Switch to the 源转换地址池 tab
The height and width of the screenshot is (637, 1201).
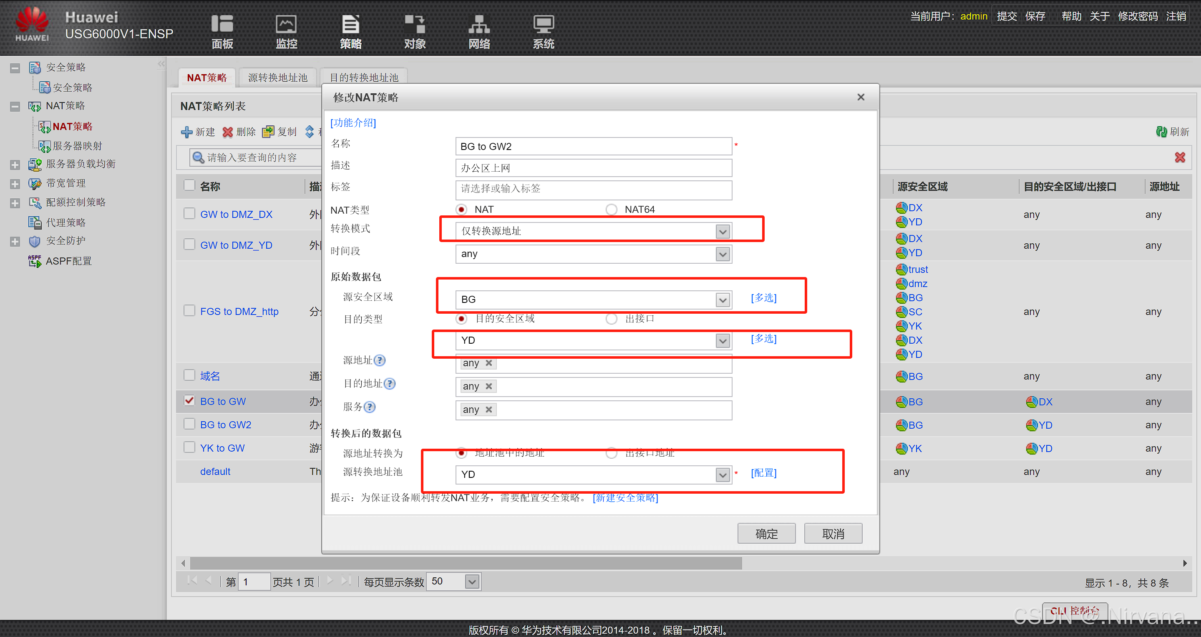click(277, 78)
